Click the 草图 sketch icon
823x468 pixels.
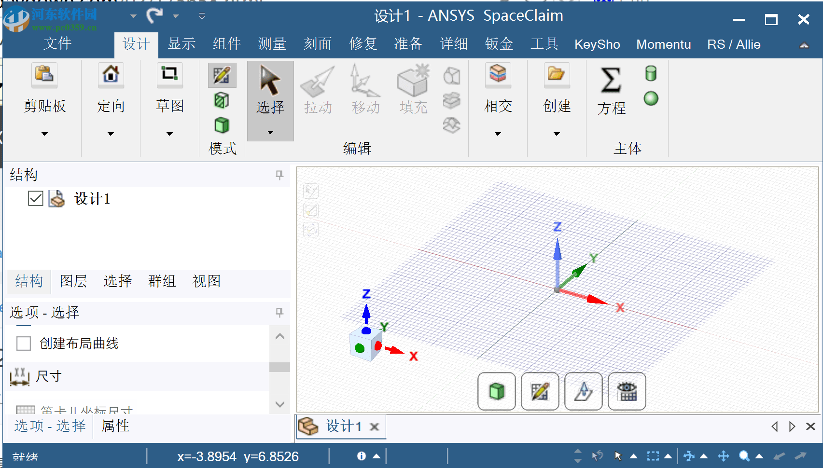(x=170, y=74)
